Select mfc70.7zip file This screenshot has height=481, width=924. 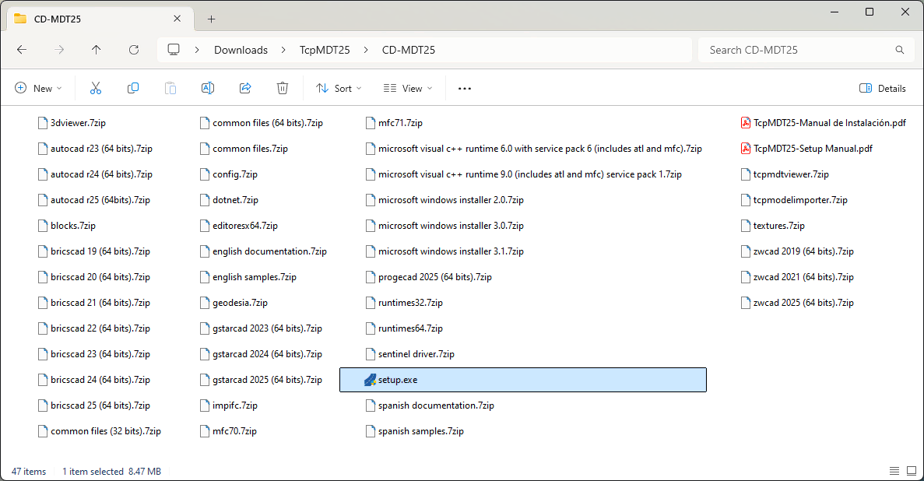(228, 431)
